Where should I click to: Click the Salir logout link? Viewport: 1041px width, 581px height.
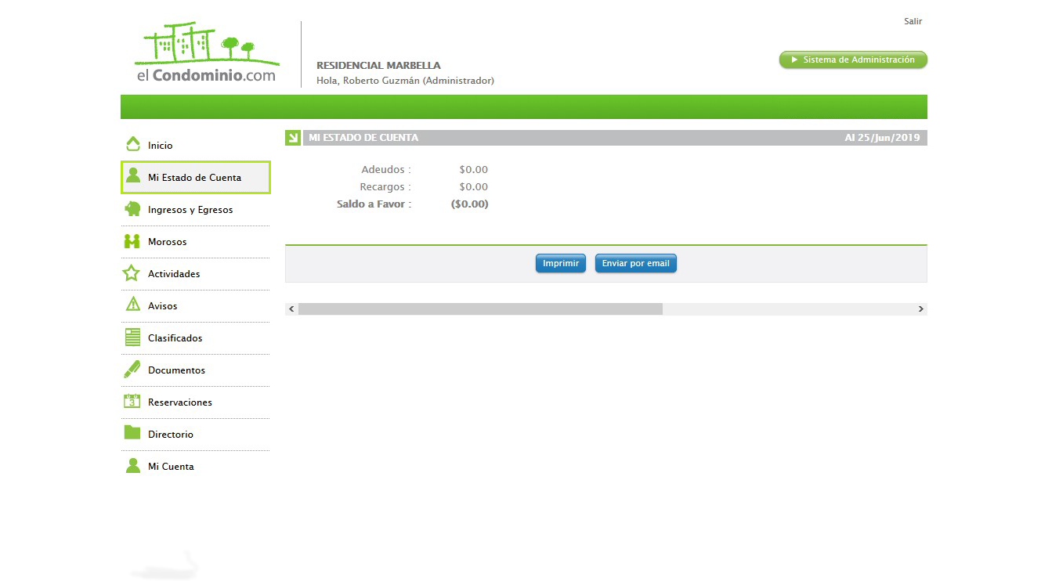913,21
